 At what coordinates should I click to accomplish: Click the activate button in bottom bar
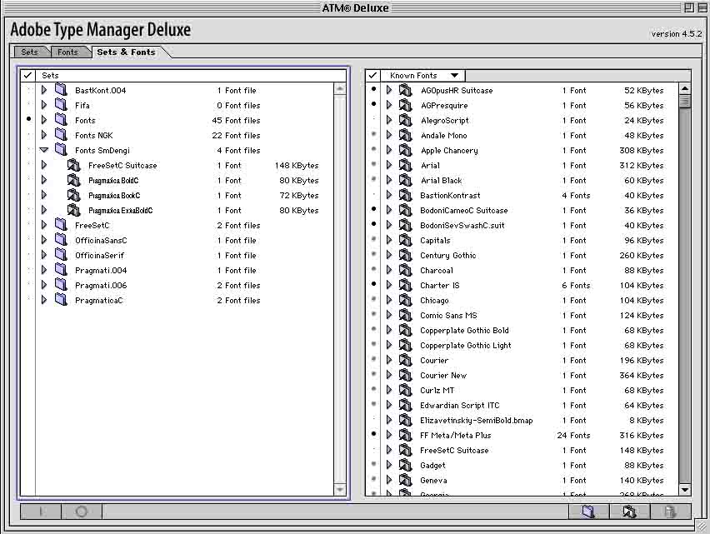click(41, 512)
